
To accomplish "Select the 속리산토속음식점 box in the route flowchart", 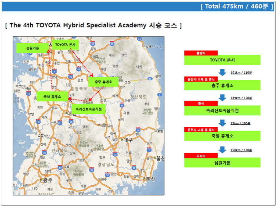I will click(x=222, y=111).
